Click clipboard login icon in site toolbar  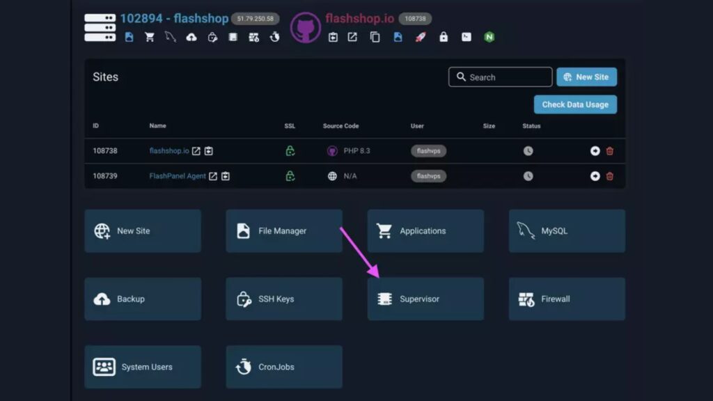(333, 38)
